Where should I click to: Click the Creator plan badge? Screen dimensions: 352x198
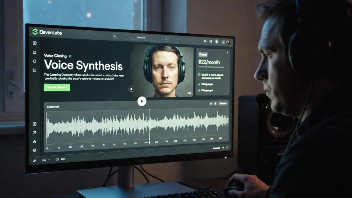tap(203, 55)
